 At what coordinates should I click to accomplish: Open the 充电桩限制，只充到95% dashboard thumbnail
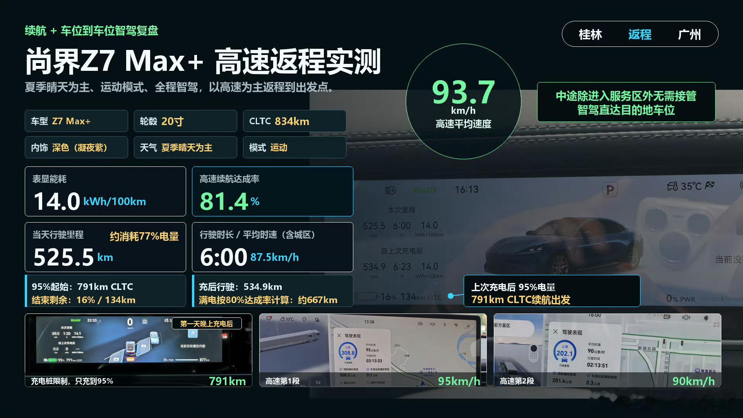[x=139, y=350]
